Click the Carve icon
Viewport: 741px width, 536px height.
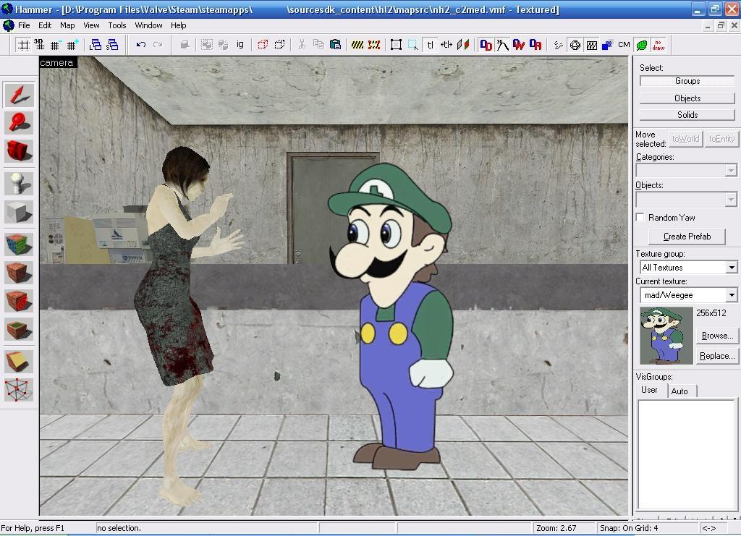pos(185,45)
